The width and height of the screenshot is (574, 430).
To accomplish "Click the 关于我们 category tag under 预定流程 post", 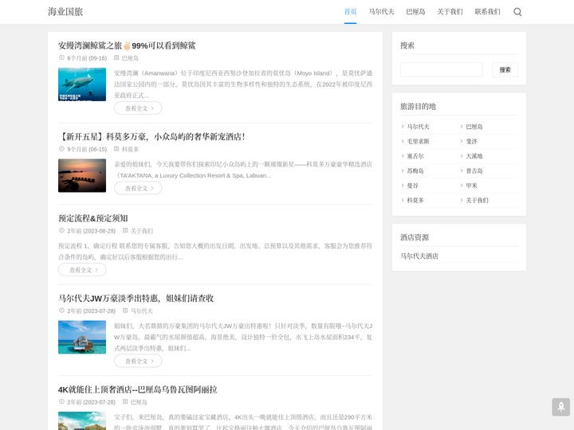I will tap(142, 231).
